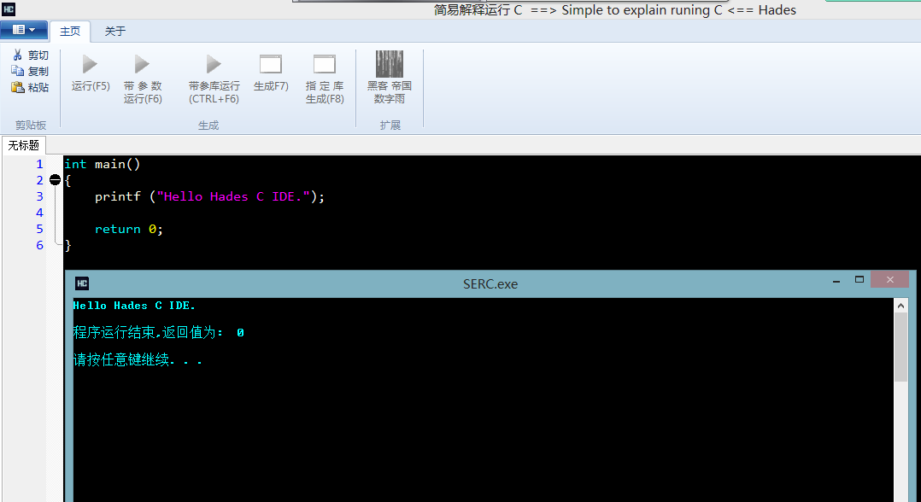921x502 pixels.
Task: Click the 剪贴板 group label
Action: [x=31, y=125]
